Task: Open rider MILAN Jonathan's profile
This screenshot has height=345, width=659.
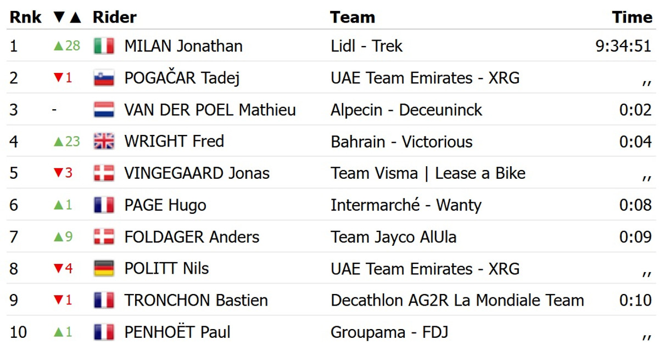Action: tap(183, 46)
